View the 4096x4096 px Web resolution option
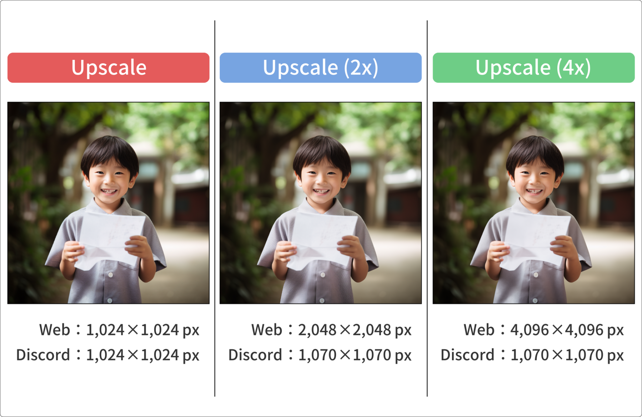This screenshot has width=642, height=417. pos(536,333)
